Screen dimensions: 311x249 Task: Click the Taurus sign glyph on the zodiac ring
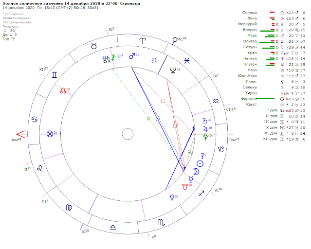[x=94, y=46]
